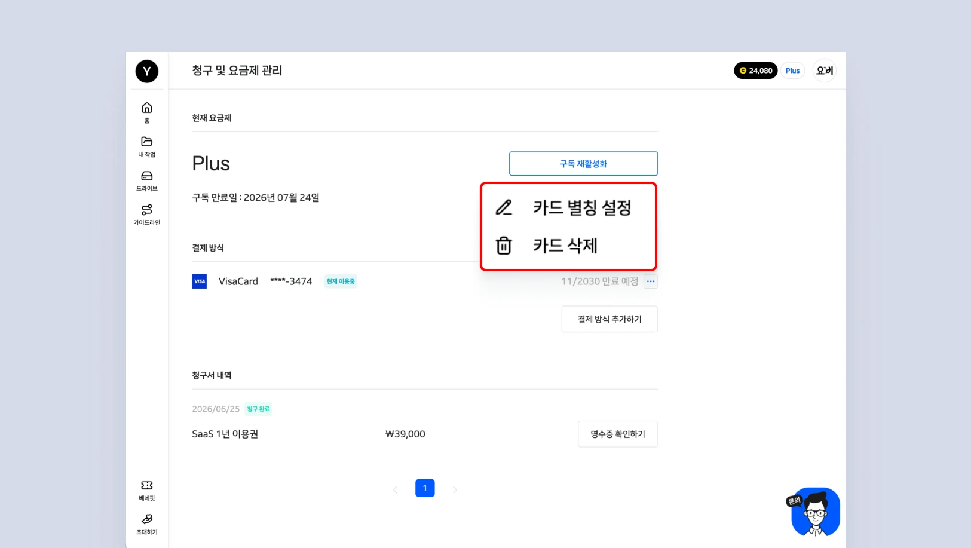Open the card options three-dot menu
Image resolution: width=971 pixels, height=548 pixels.
[x=651, y=281]
